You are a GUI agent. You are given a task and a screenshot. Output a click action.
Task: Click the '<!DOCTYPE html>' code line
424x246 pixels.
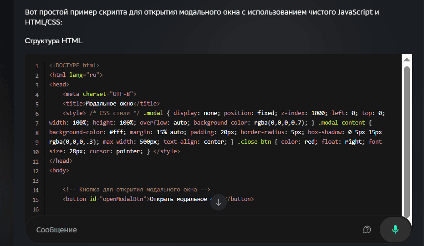(x=74, y=65)
